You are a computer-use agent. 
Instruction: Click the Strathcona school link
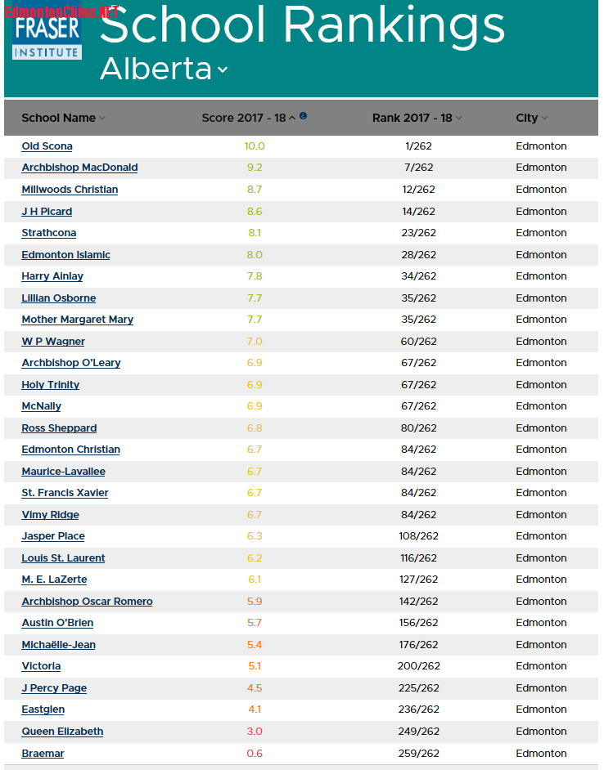[x=48, y=232]
